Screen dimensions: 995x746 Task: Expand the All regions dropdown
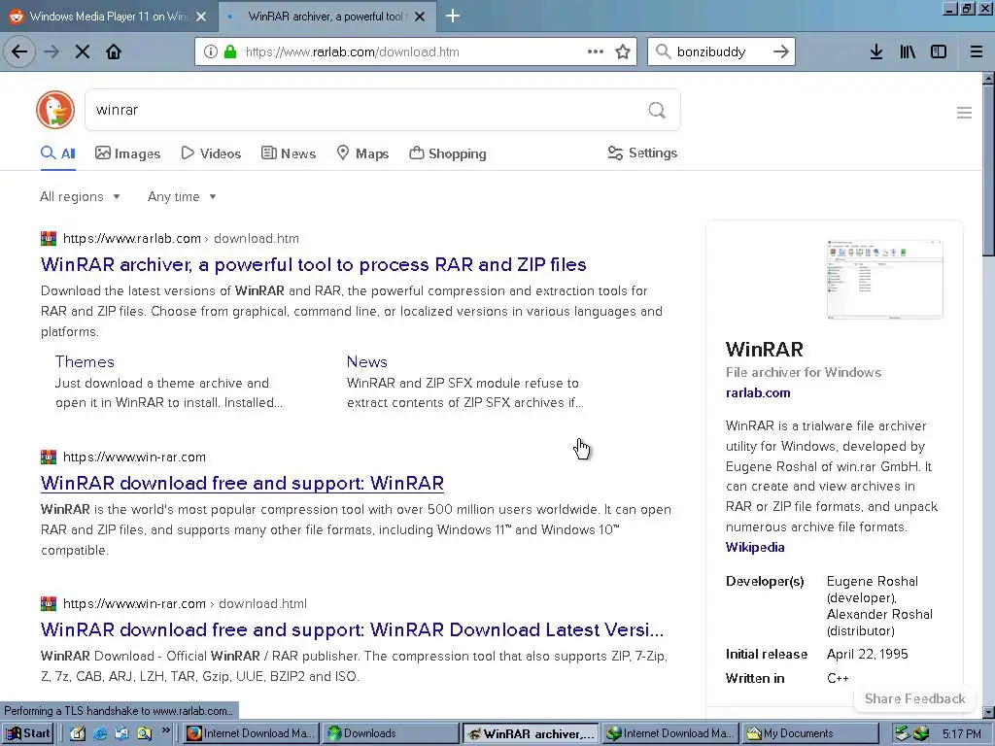click(x=80, y=196)
